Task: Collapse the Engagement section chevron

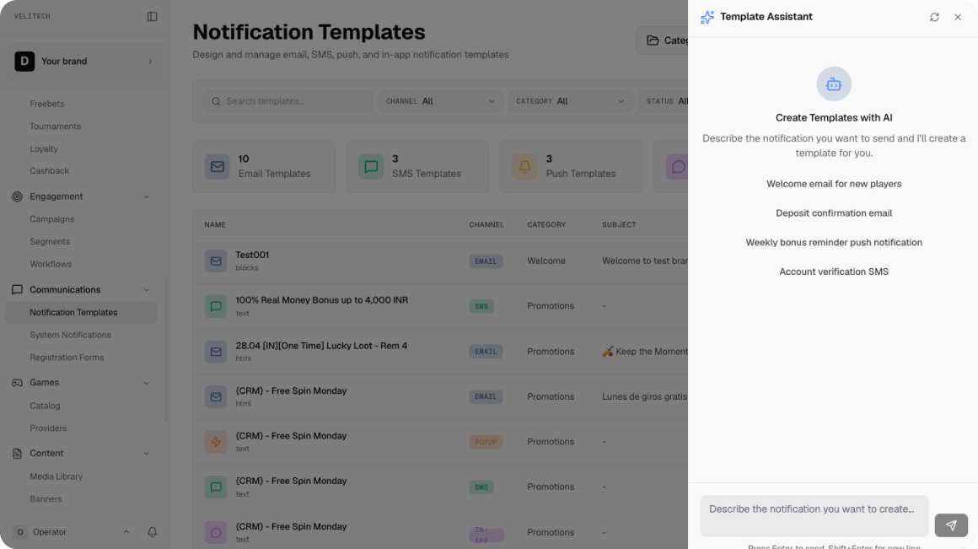Action: pyautogui.click(x=147, y=196)
